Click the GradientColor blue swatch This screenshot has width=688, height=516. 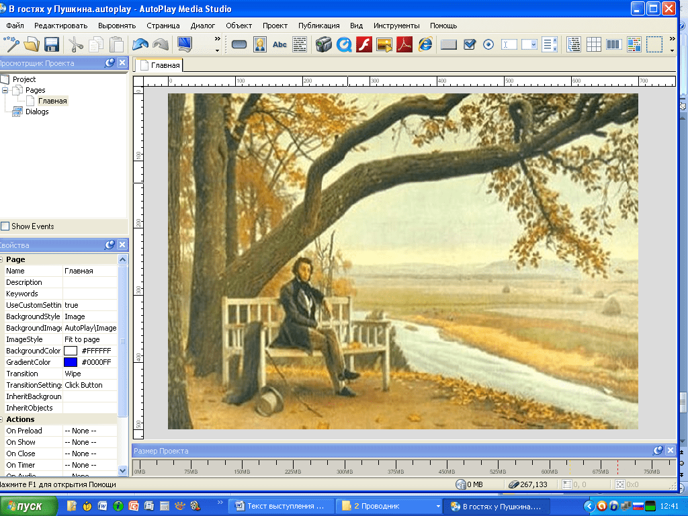pyautogui.click(x=71, y=362)
